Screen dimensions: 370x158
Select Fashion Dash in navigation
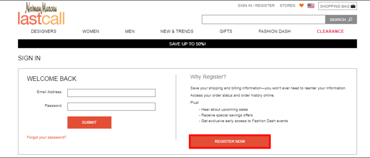click(x=274, y=31)
